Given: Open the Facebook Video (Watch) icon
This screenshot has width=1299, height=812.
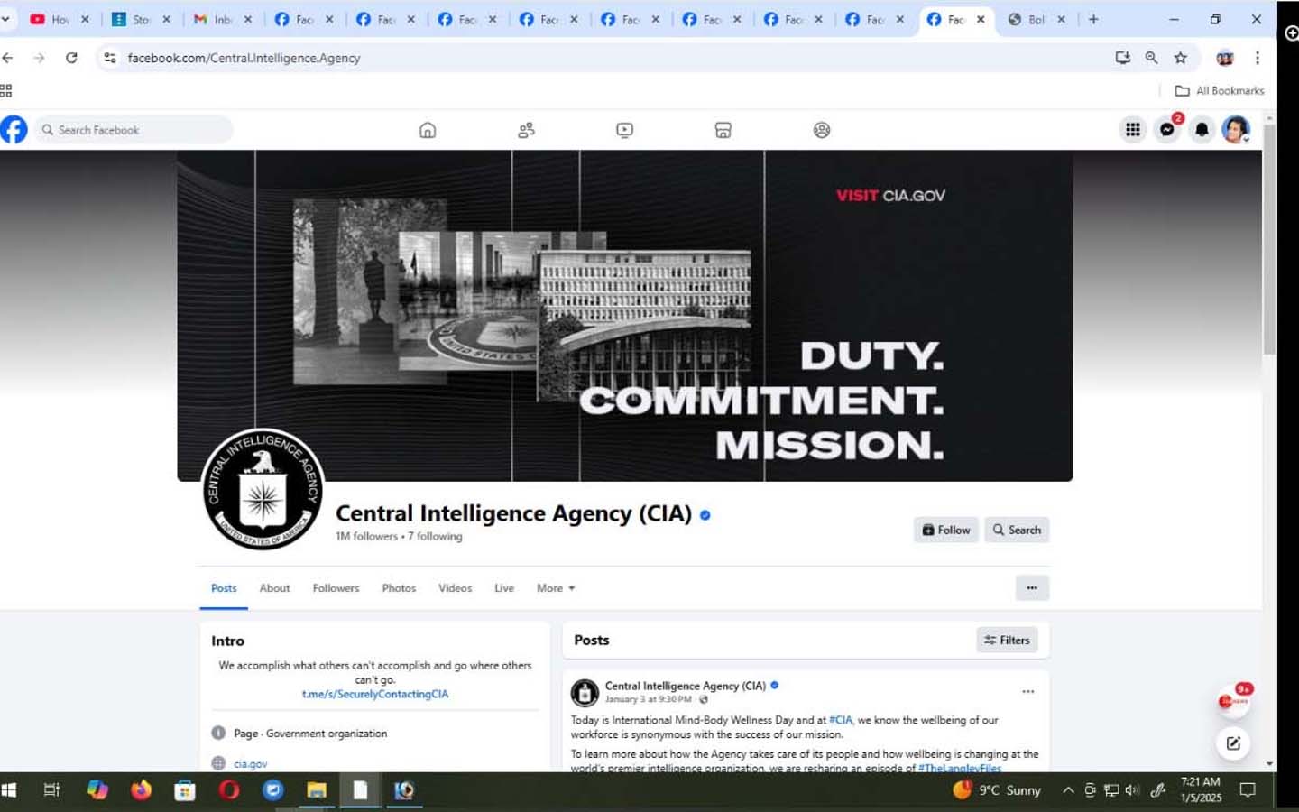Looking at the screenshot, I should (x=624, y=130).
